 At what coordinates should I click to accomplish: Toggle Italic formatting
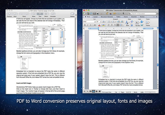pos(88,25)
